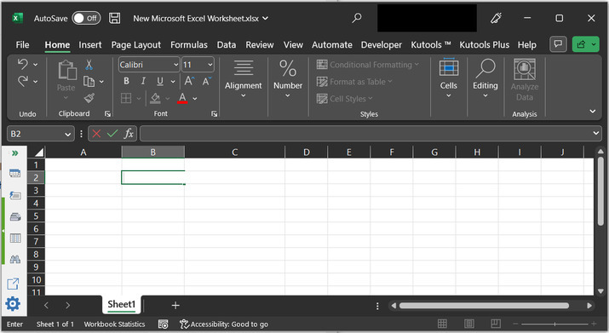609x333 pixels.
Task: Click the Save floppy disk icon
Action: [x=114, y=18]
